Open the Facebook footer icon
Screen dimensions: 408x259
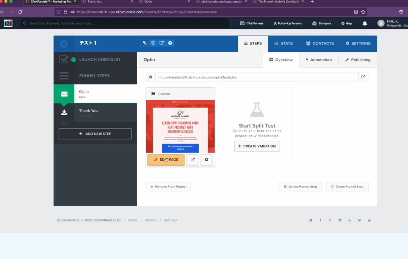(x=320, y=220)
